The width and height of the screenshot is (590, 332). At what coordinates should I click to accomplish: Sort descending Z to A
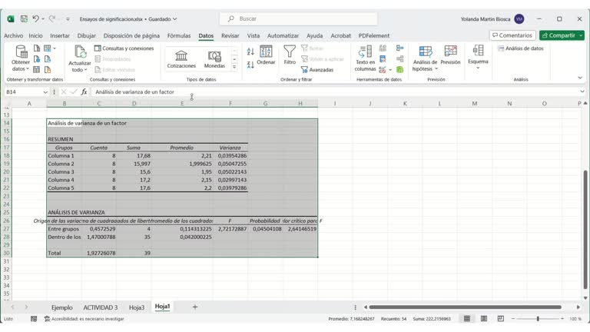[x=250, y=65]
